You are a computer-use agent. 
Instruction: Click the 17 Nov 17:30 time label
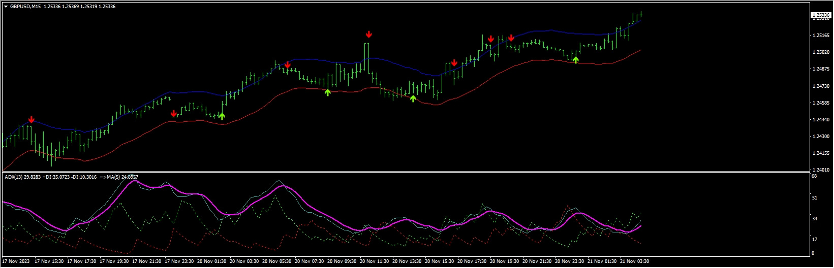click(81, 261)
